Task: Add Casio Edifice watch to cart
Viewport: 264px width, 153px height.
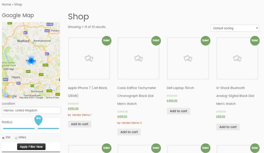Action: point(129,132)
